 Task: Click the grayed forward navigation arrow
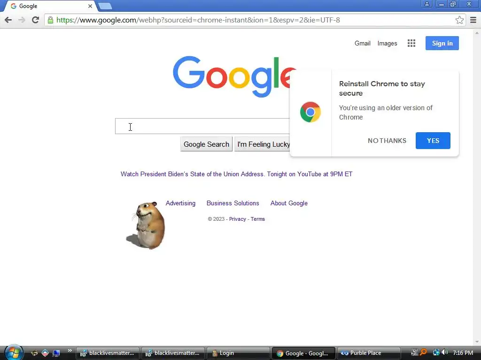(x=22, y=20)
